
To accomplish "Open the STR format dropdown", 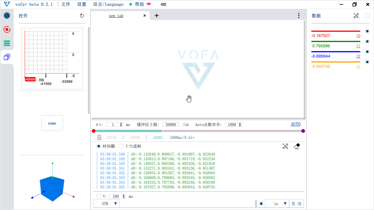I will (x=106, y=204).
